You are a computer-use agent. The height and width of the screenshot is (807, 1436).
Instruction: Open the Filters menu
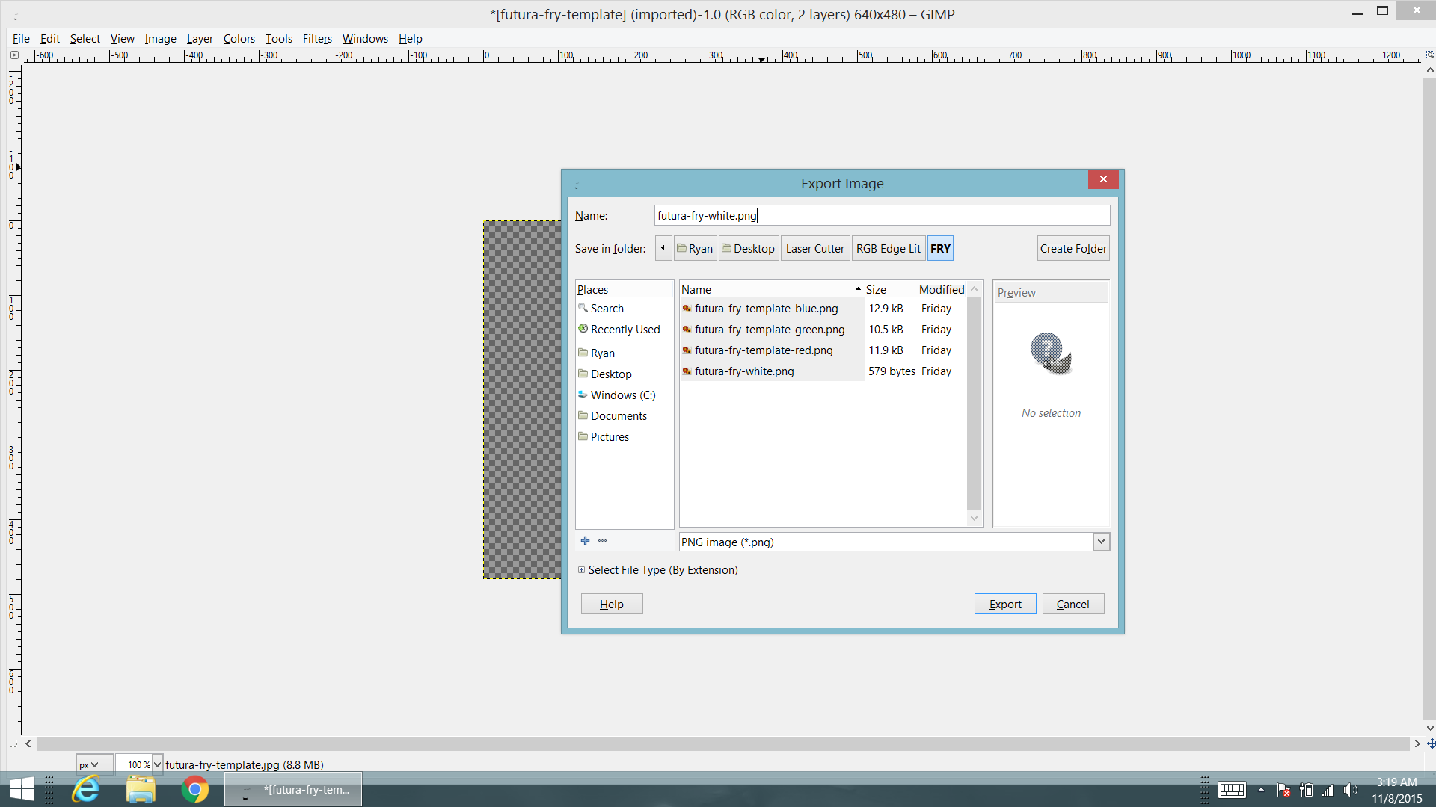tap(317, 38)
